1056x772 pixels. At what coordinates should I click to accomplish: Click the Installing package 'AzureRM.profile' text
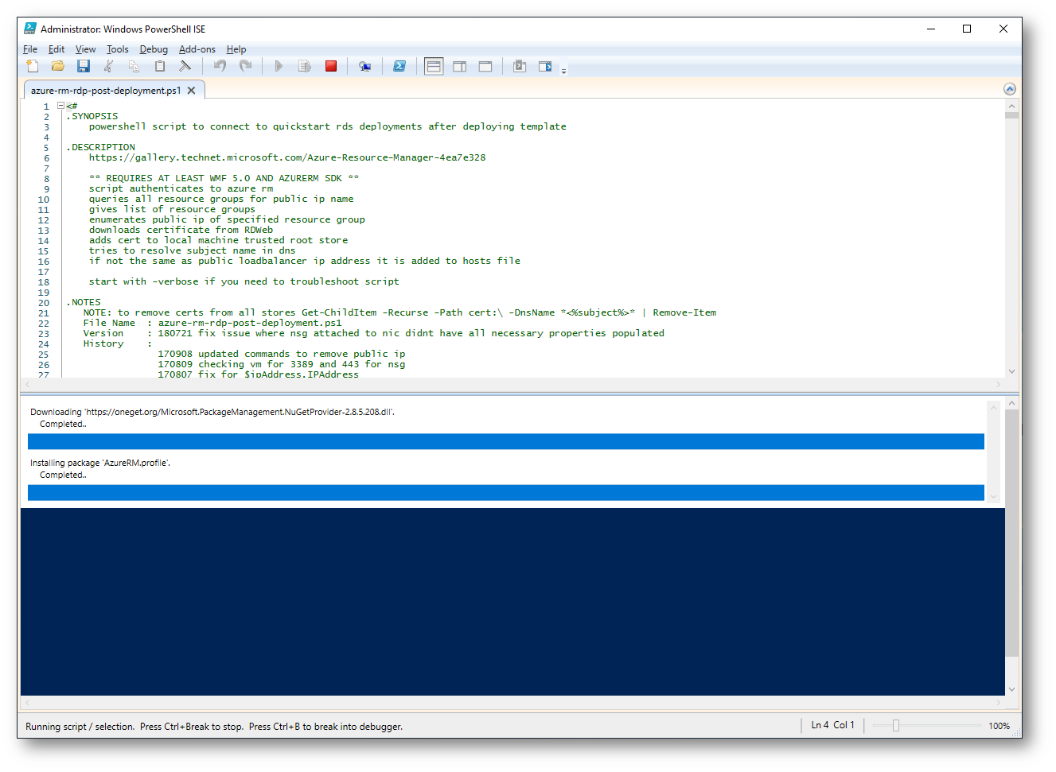100,463
